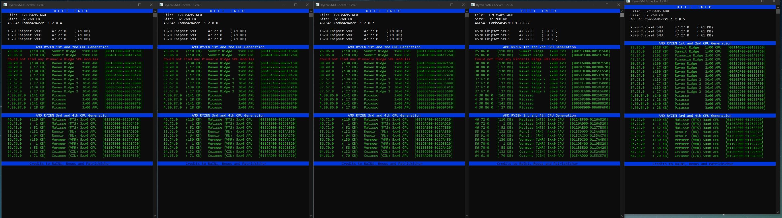The image size is (782, 218).
Task: Click the scroll-down arrow in the AB0 window
Action: click(778, 212)
